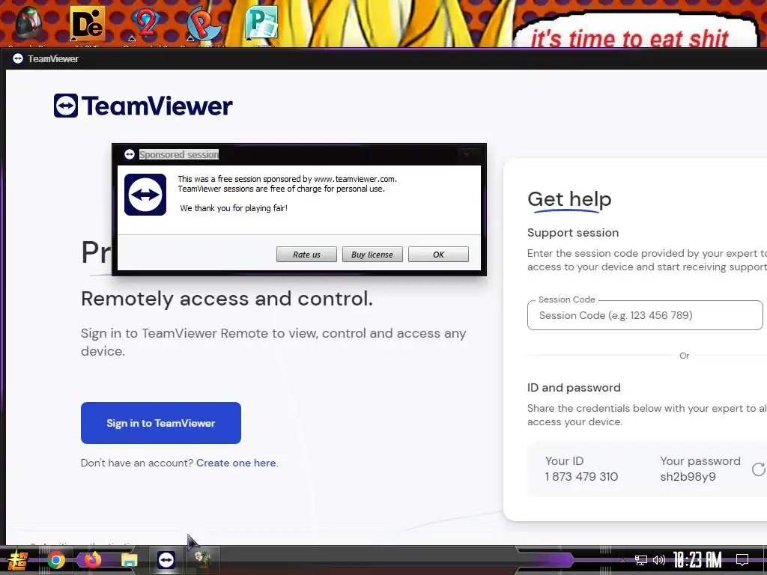Click the password value sh2b98y9
Image resolution: width=767 pixels, height=575 pixels.
click(688, 477)
